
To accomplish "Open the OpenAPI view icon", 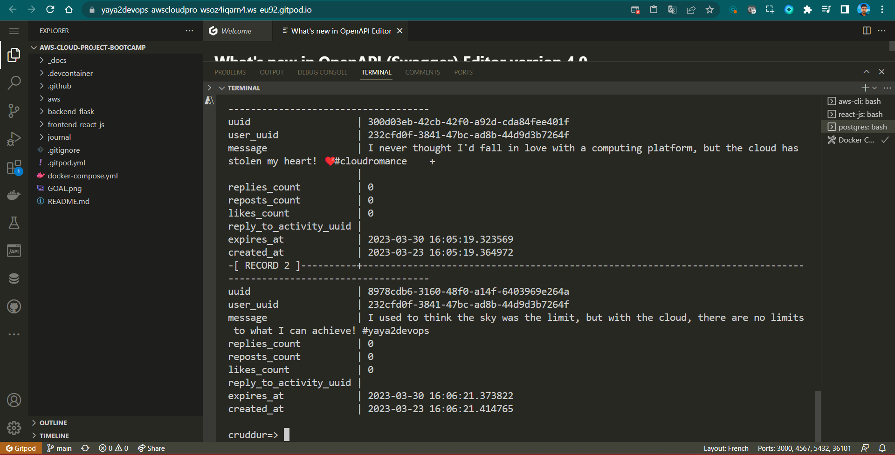I will coord(14,251).
